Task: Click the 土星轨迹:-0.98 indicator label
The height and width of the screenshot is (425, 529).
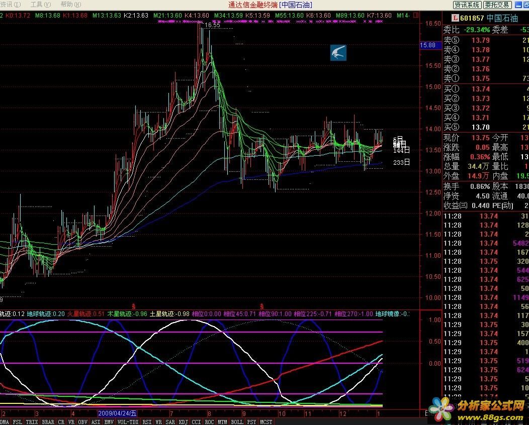Action: click(x=169, y=314)
